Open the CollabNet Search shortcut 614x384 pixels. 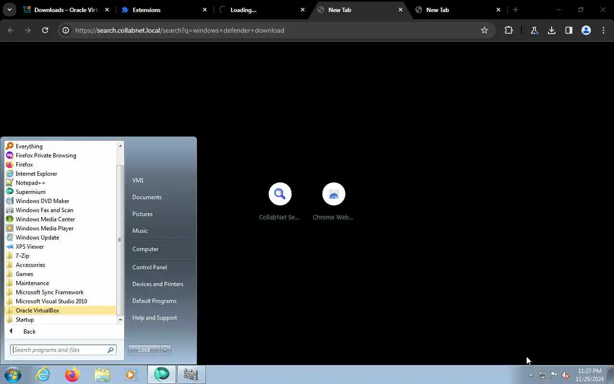tap(280, 202)
